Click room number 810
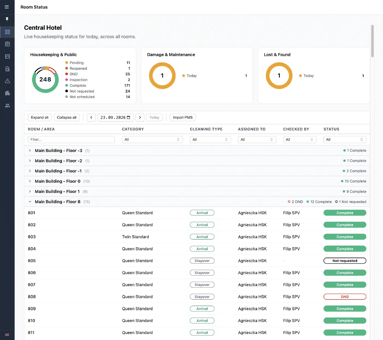This screenshot has height=340, width=383. tap(31, 321)
